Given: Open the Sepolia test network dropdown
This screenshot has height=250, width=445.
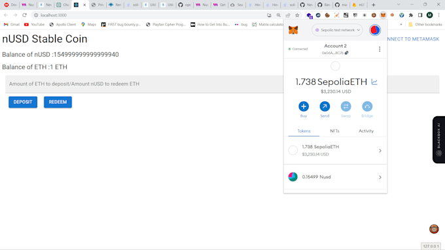Looking at the screenshot, I should coord(337,30).
